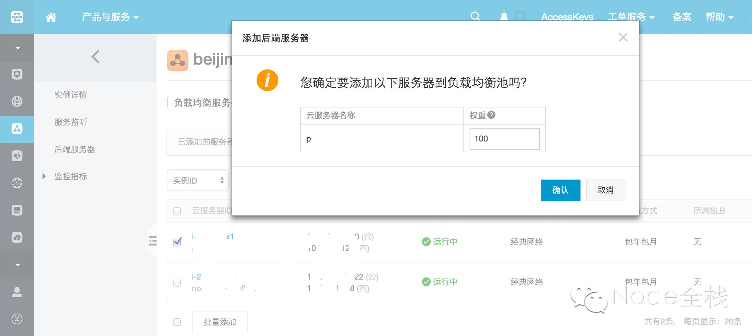The width and height of the screenshot is (752, 336).
Task: Open the globe network service icon
Action: tap(17, 101)
